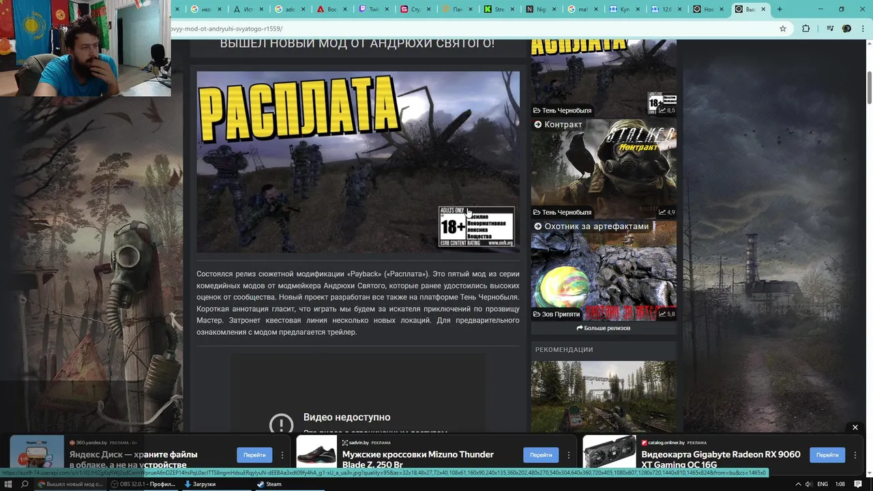Open the recommended forest screenshot thumbnail
The image size is (873, 491).
[604, 397]
